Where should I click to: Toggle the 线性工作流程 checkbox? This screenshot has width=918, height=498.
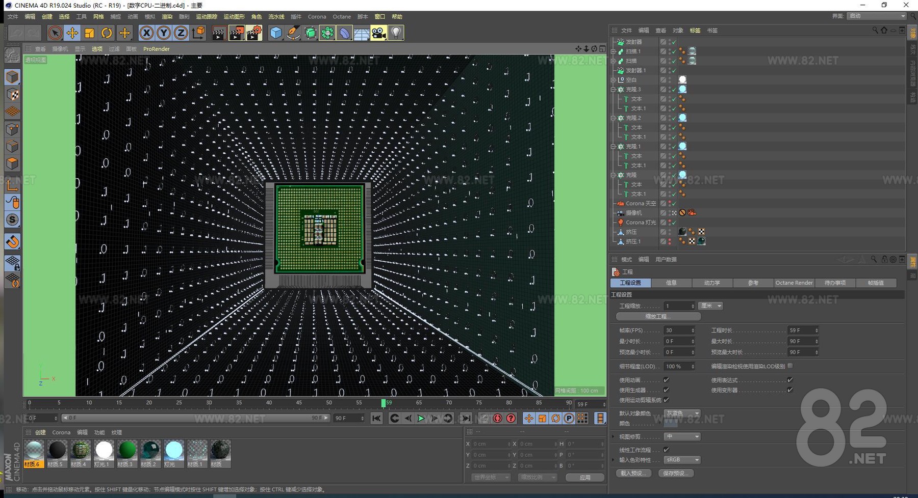pyautogui.click(x=666, y=450)
